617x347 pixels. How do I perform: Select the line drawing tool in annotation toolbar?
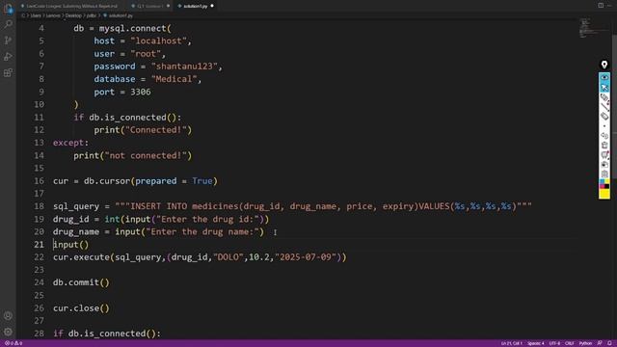click(604, 107)
